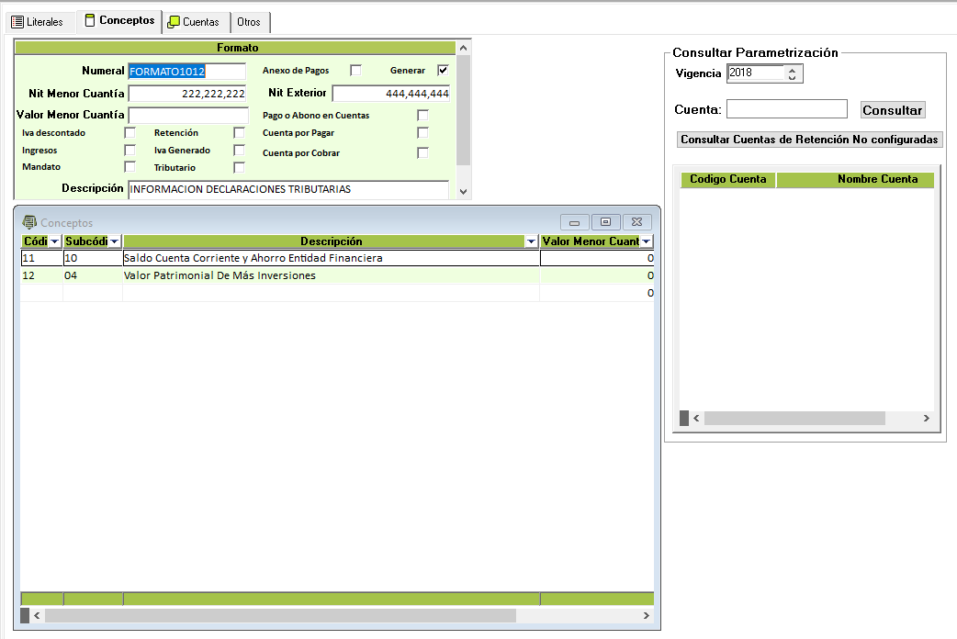Viewport: 957px width, 639px height.
Task: Open the Subcódigo column filter dropdown
Action: click(114, 241)
